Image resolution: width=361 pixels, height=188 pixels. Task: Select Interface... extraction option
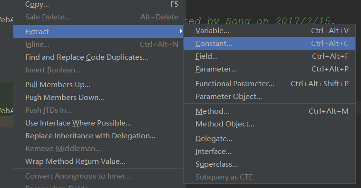click(269, 152)
